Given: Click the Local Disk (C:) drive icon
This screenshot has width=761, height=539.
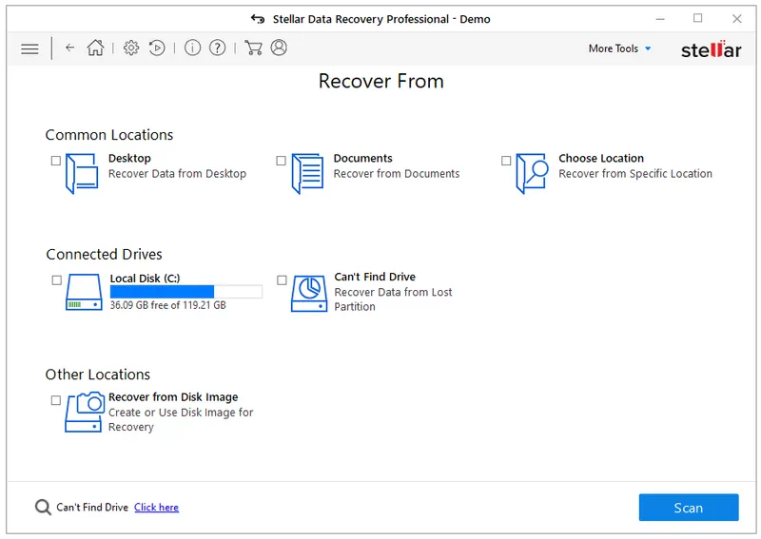Looking at the screenshot, I should tap(84, 292).
